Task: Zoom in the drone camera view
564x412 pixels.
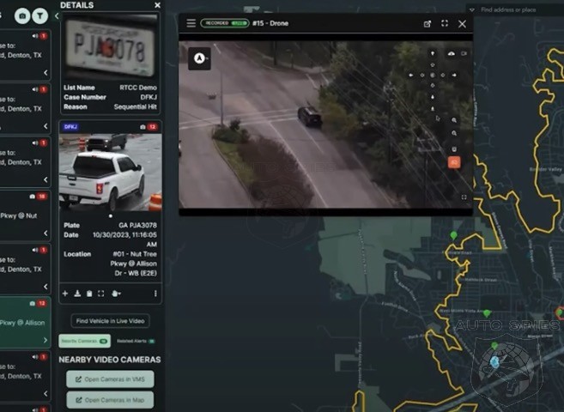Action: point(454,120)
